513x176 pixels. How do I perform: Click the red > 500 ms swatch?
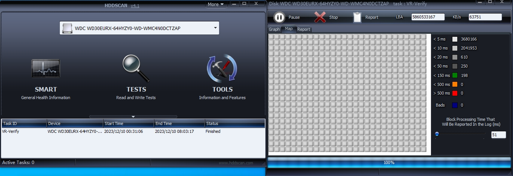click(455, 93)
